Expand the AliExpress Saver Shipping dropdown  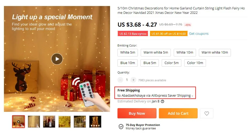click(x=192, y=96)
